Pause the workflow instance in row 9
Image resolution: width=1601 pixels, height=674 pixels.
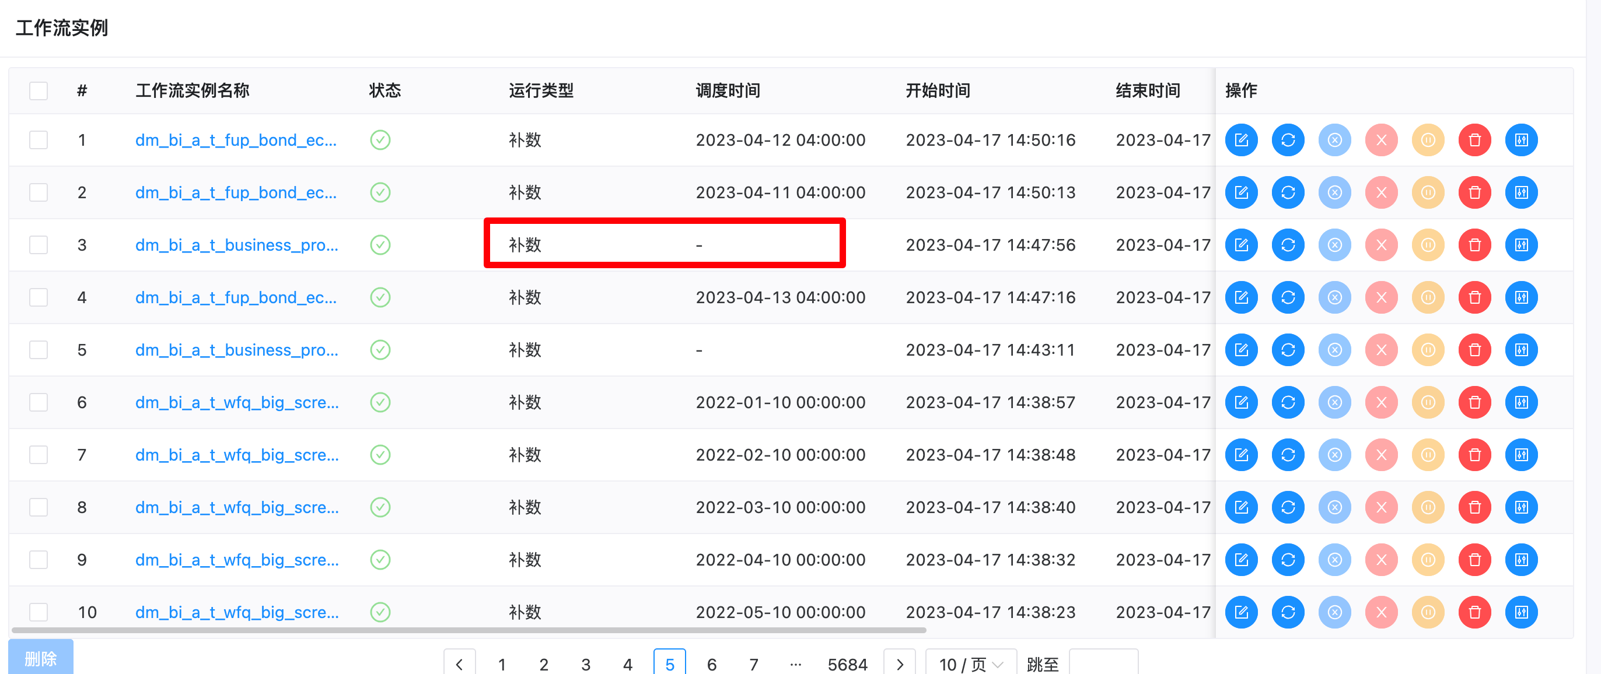pyautogui.click(x=1428, y=559)
